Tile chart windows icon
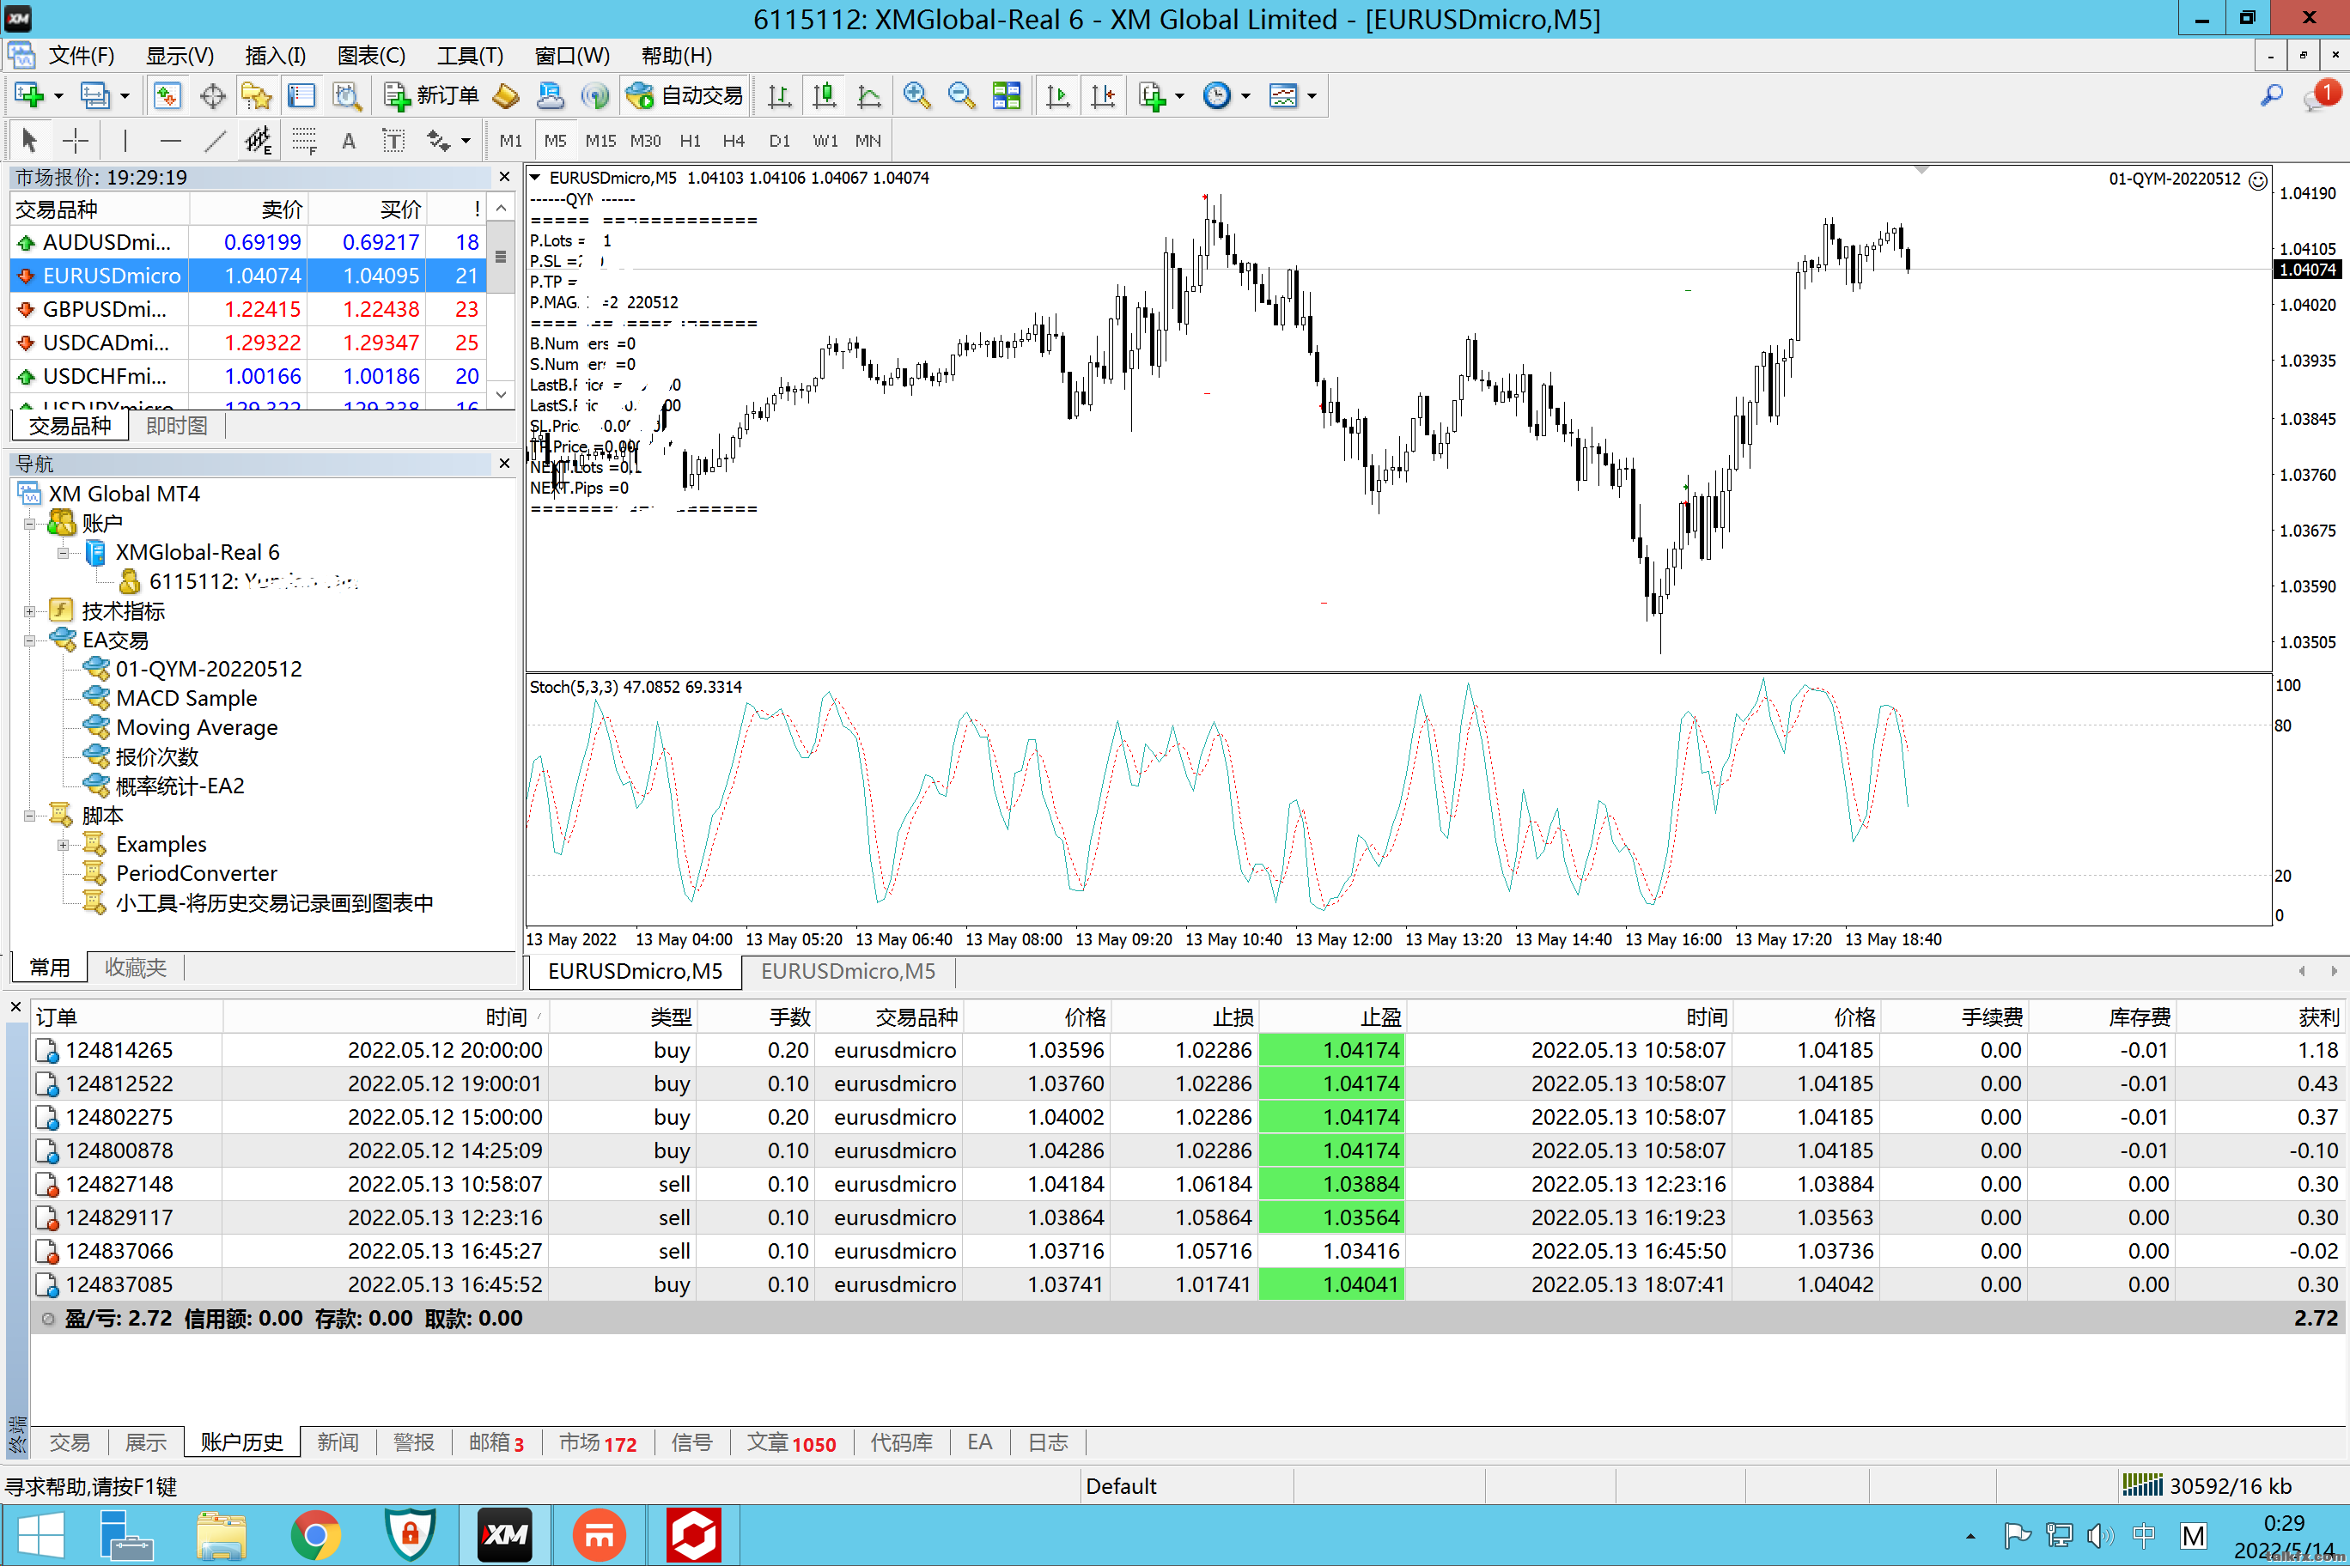The width and height of the screenshot is (2350, 1566). (x=1006, y=96)
